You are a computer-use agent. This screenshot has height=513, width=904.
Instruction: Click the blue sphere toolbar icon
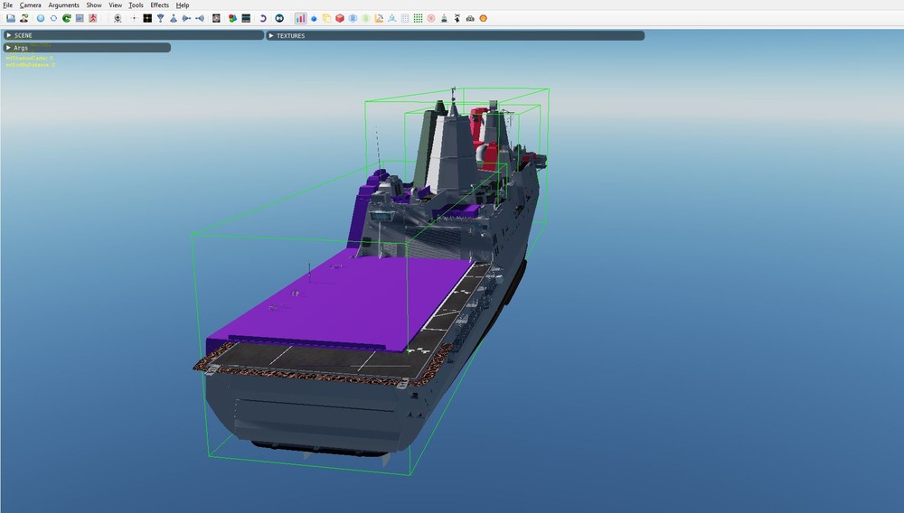point(41,18)
